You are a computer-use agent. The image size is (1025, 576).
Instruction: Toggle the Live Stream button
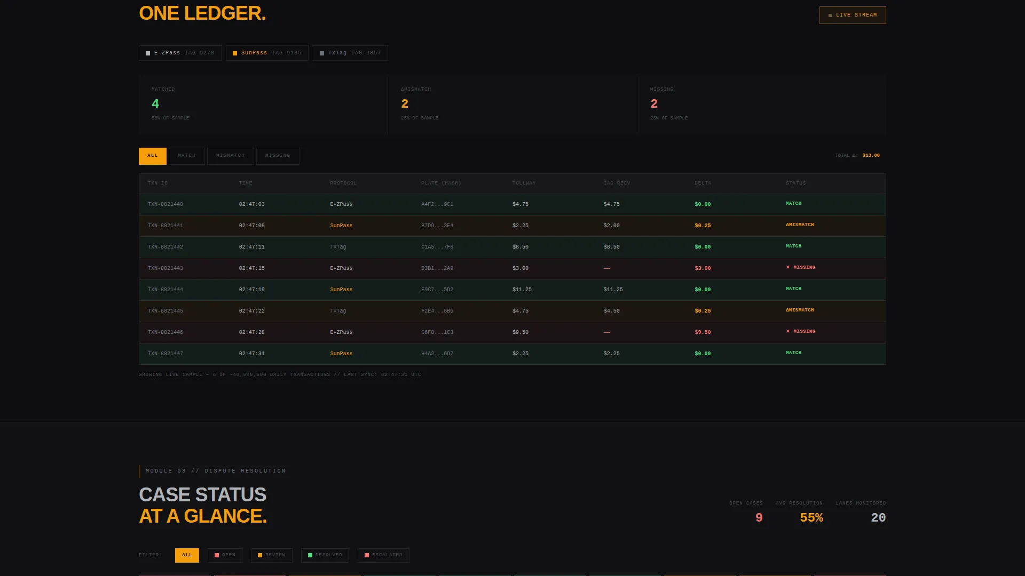[x=853, y=15]
